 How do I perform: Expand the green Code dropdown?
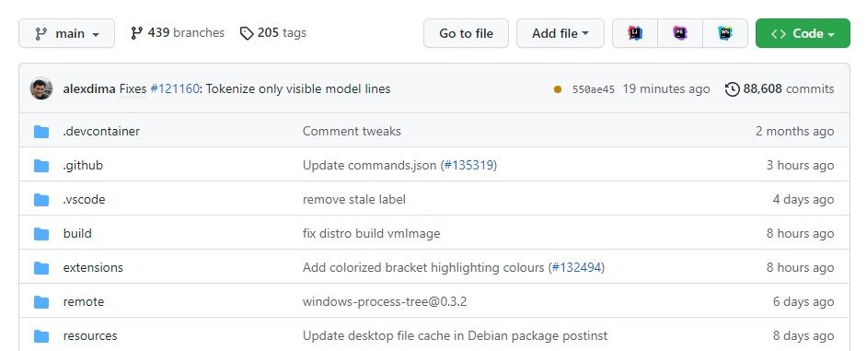[x=803, y=33]
